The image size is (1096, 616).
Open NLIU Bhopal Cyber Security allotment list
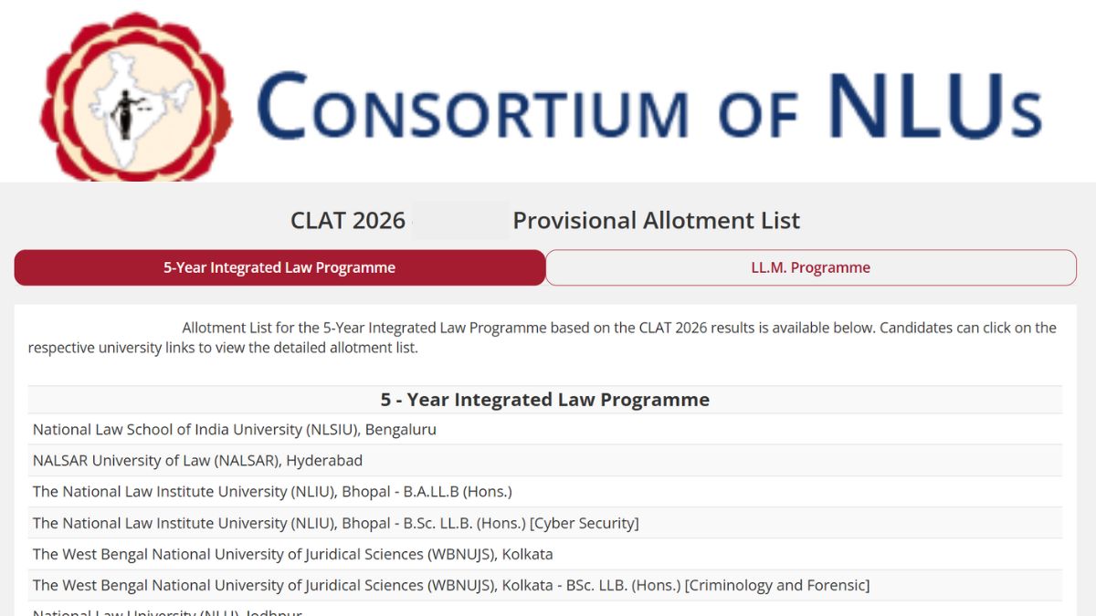pyautogui.click(x=335, y=523)
